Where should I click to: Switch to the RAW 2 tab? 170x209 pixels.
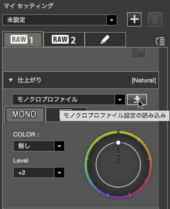[64, 40]
